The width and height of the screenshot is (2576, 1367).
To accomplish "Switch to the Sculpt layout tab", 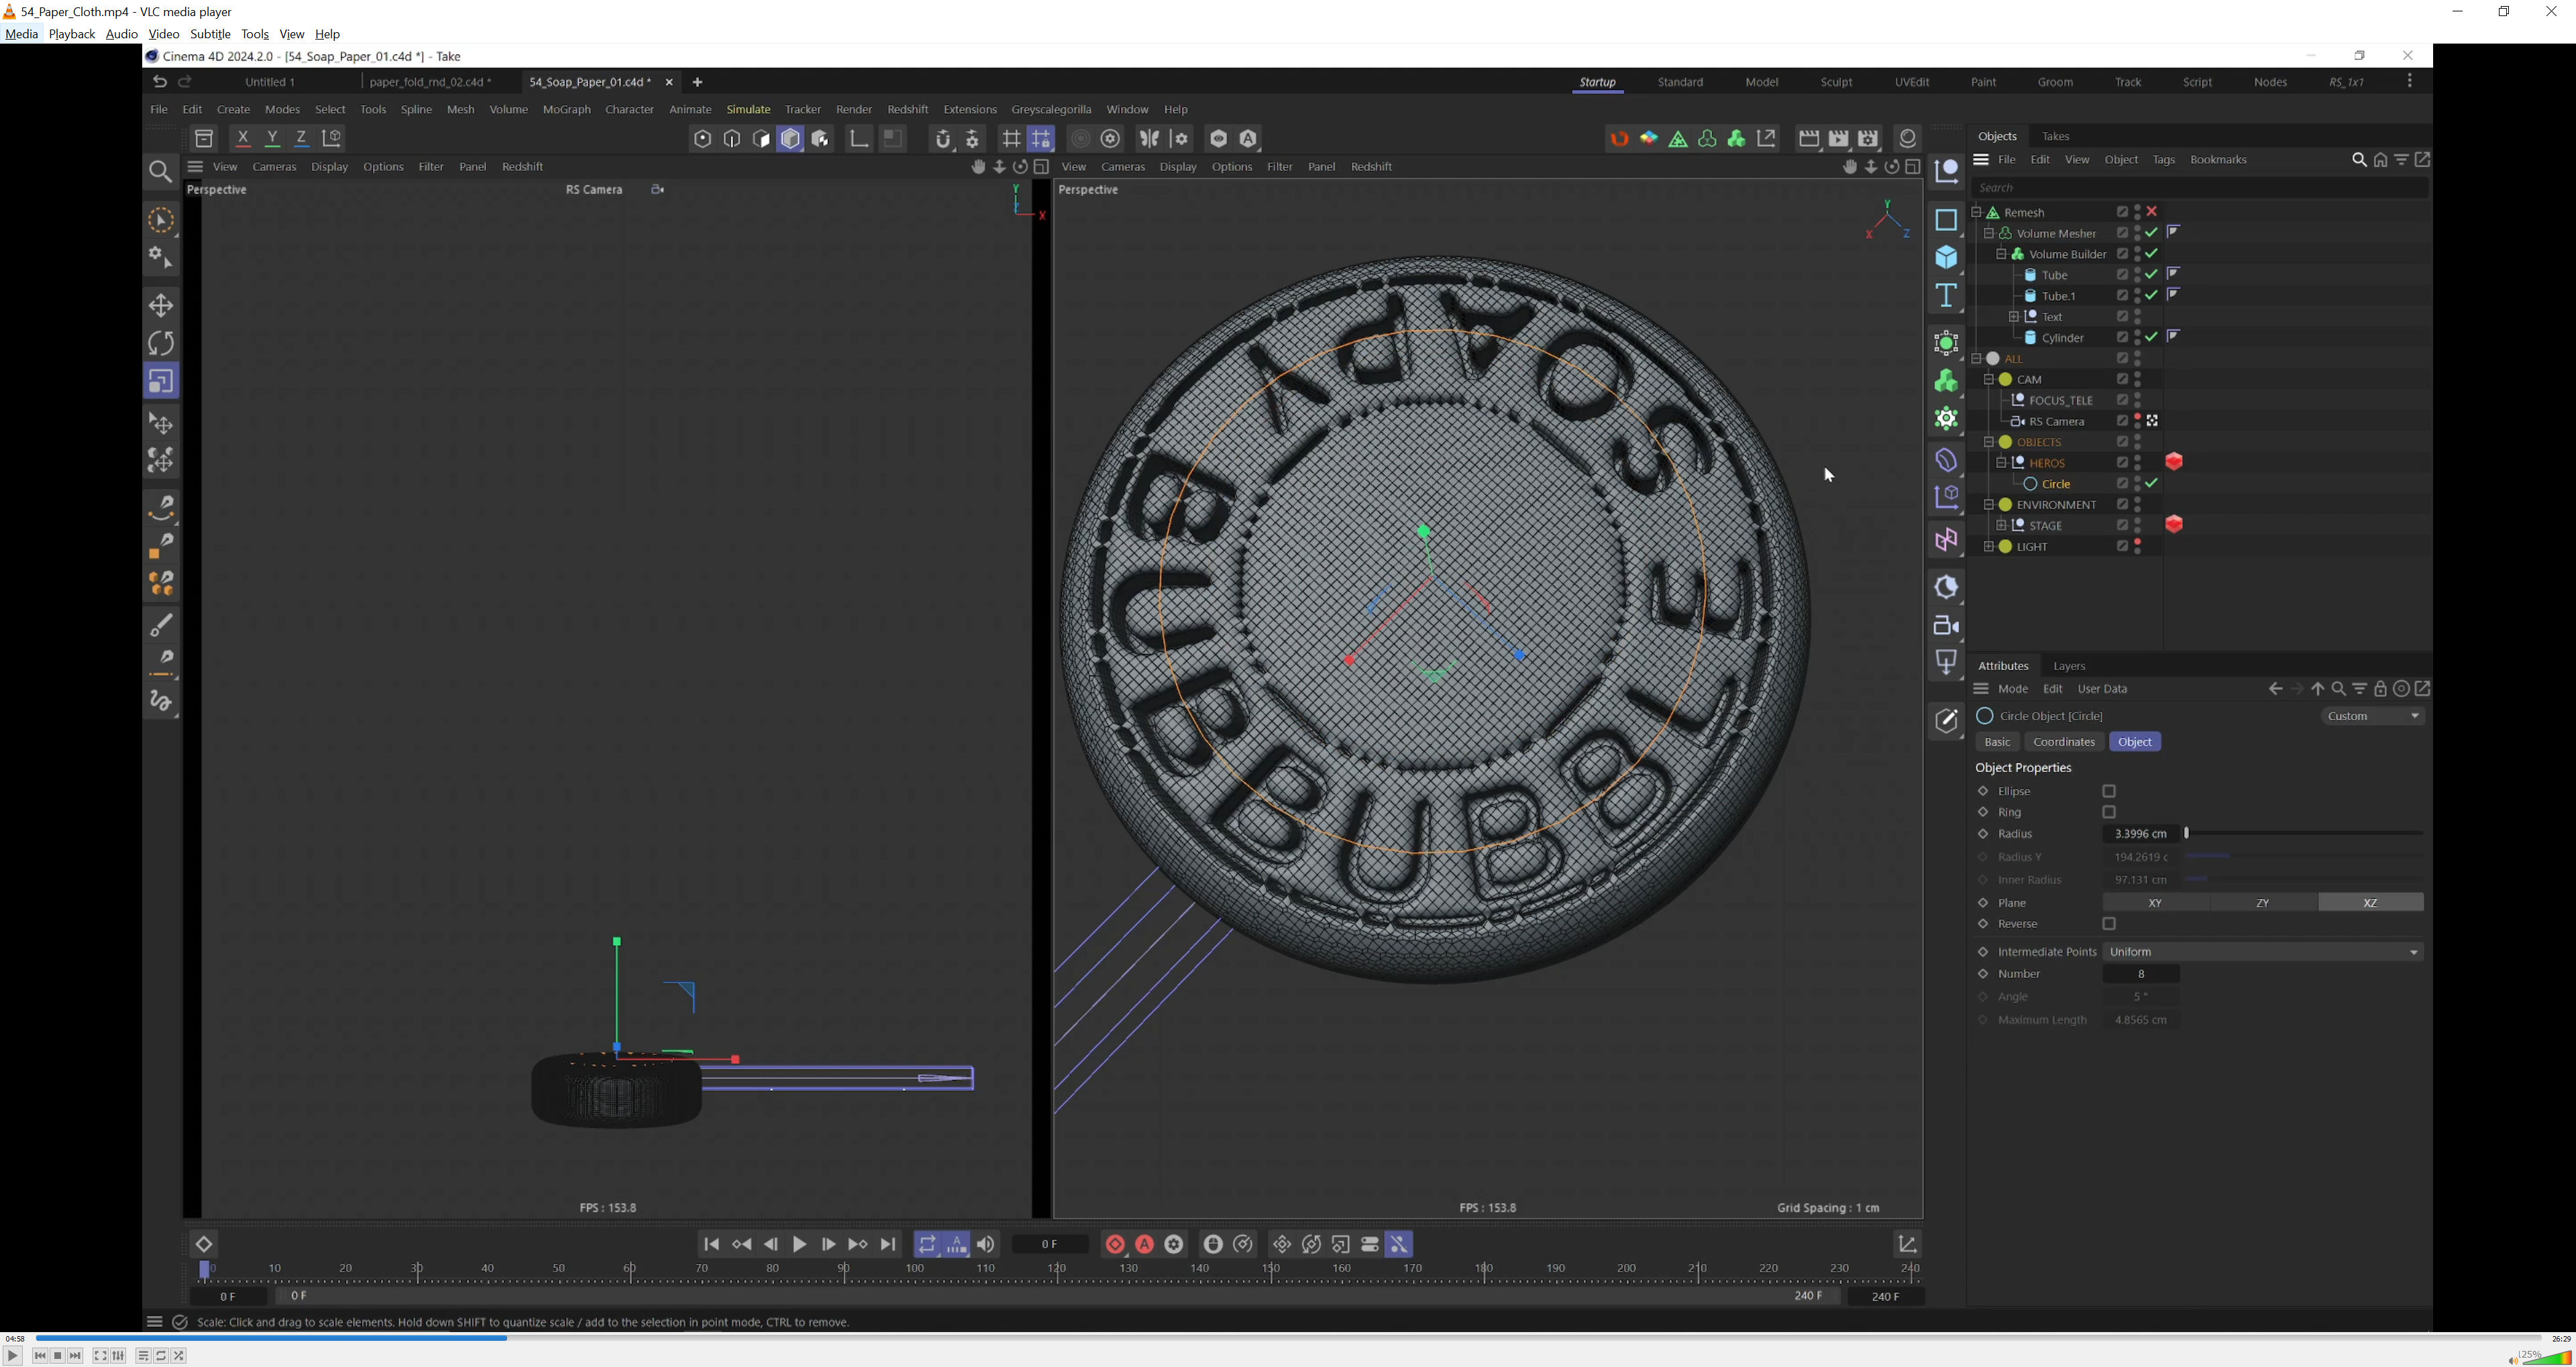I will (x=1836, y=83).
